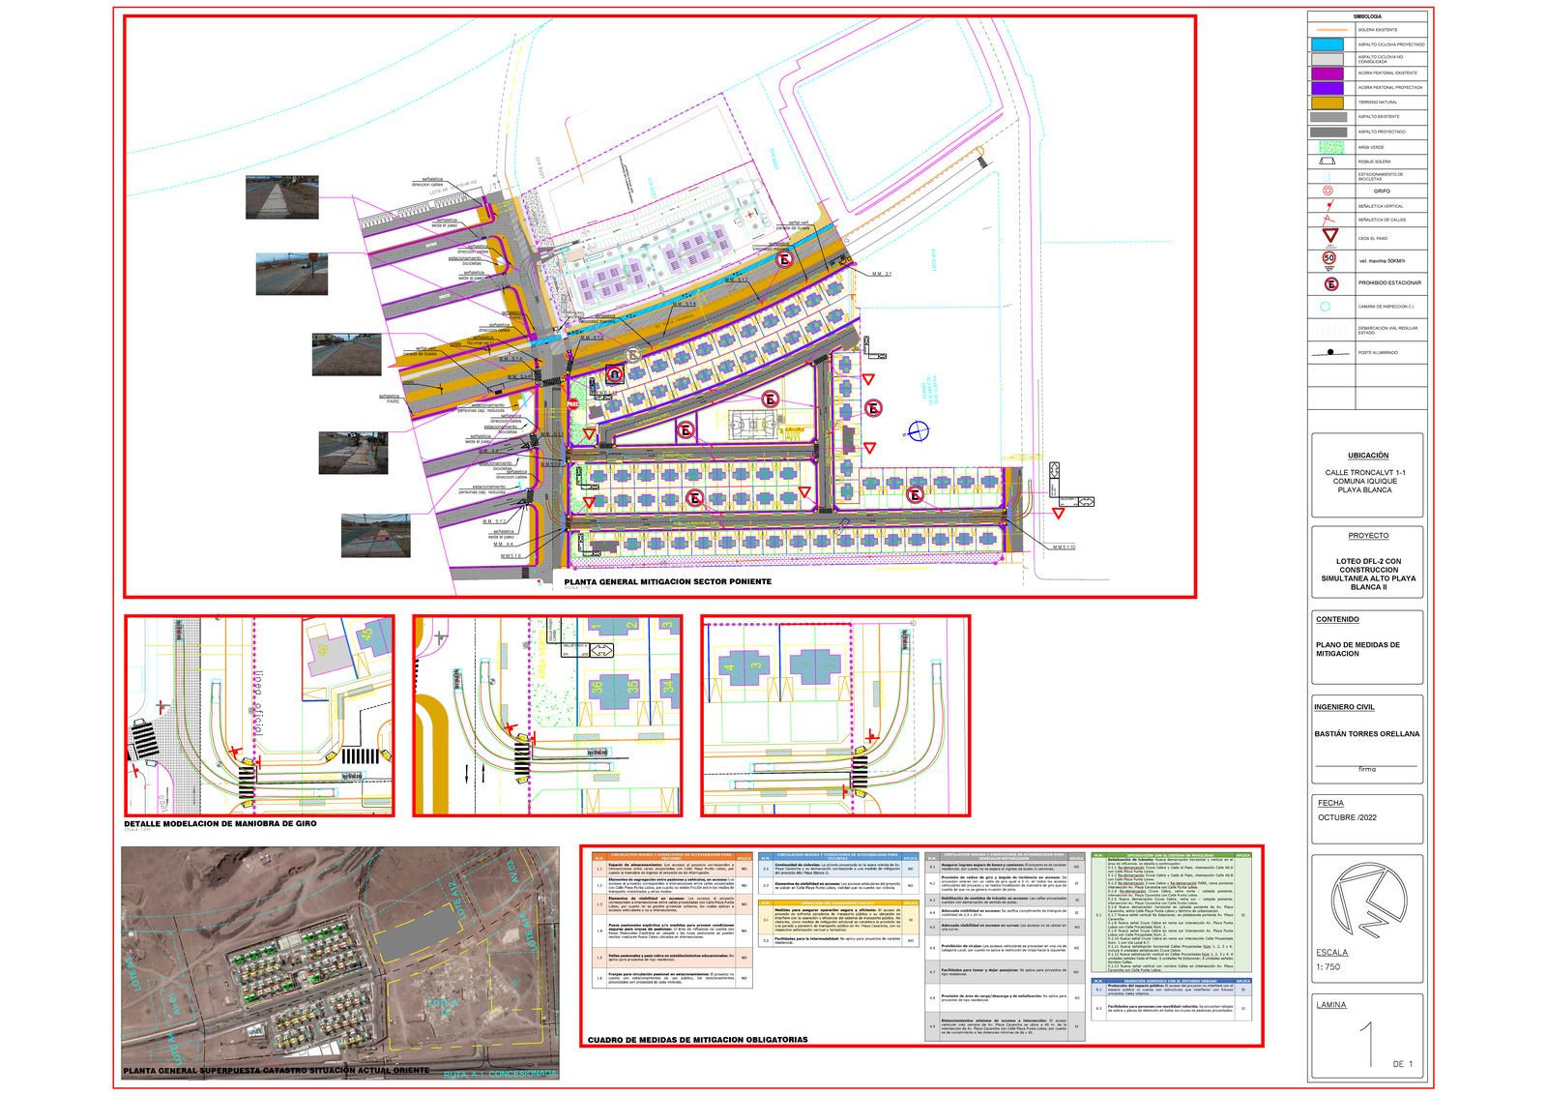Click the CONTENIDO heading in title block

1337,619
